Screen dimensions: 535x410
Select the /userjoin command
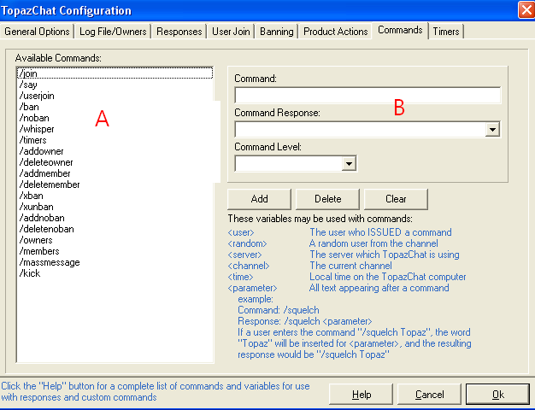(115, 96)
